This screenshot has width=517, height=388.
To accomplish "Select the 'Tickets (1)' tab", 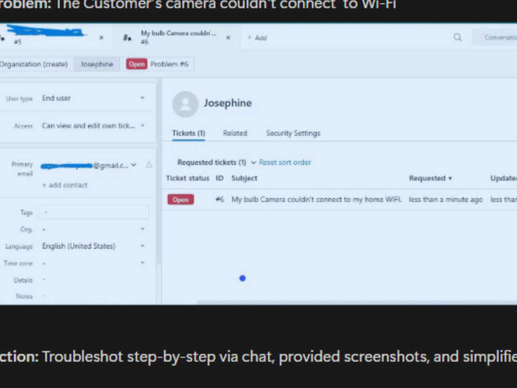I will click(189, 133).
